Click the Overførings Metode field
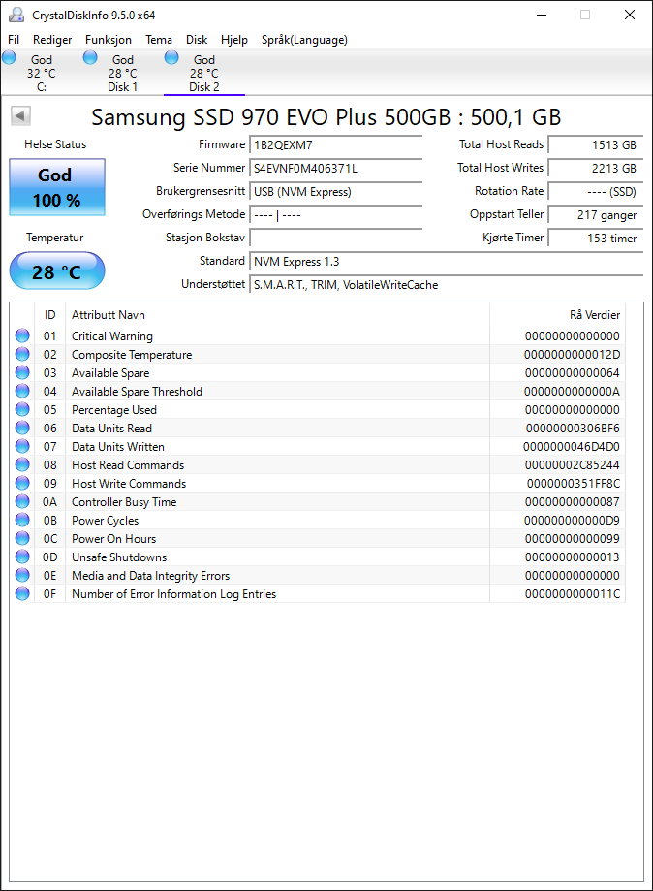 [335, 215]
